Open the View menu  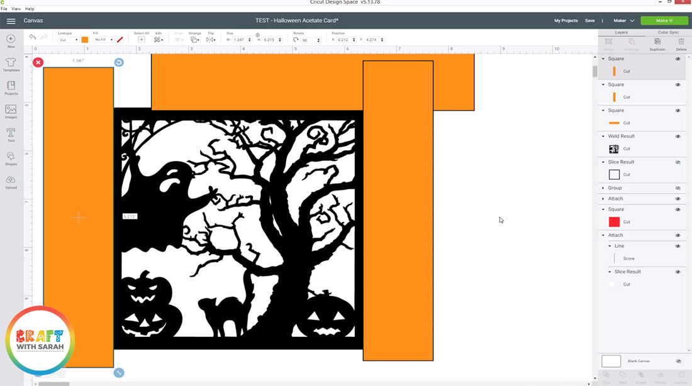click(16, 9)
